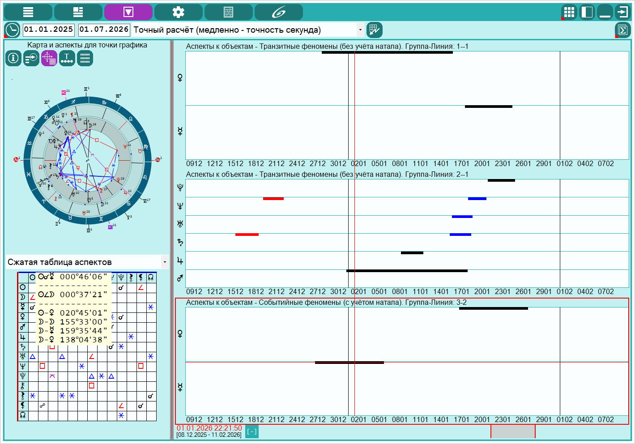Click the tooltip value 138°04'38"

pyautogui.click(x=84, y=340)
